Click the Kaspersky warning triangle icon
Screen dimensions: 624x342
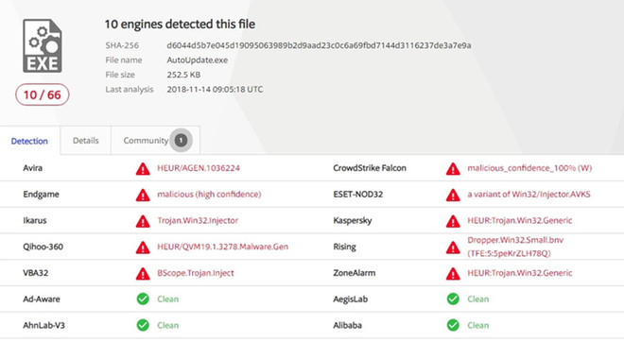[453, 221]
